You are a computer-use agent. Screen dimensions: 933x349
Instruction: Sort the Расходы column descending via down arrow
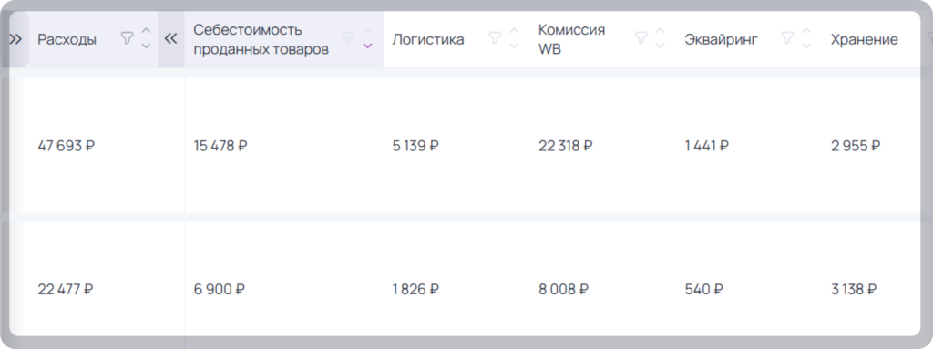click(147, 46)
